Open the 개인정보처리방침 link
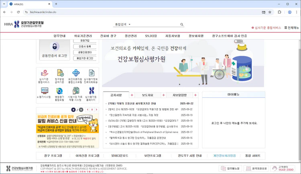The image size is (301, 174). click(x=224, y=156)
